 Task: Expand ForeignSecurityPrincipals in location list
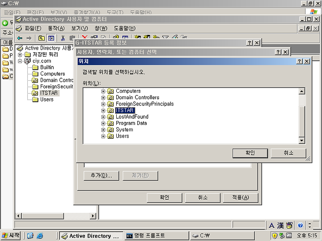pos(103,104)
